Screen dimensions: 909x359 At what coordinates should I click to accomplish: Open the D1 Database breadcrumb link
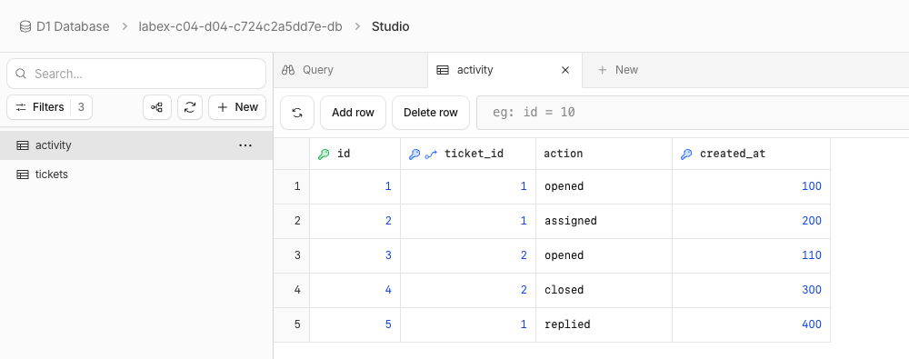(73, 26)
